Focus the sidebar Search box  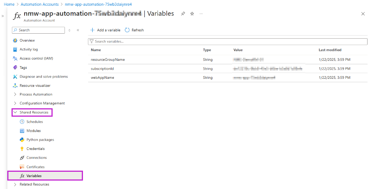tap(38, 30)
